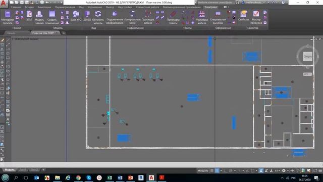This screenshot has width=323, height=182.
Task: Toggle annotation visibility icon in status bar
Action: pos(261,170)
